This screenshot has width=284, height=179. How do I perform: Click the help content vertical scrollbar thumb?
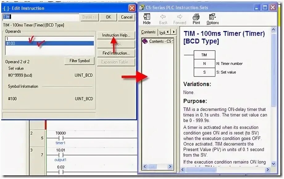tap(274, 70)
